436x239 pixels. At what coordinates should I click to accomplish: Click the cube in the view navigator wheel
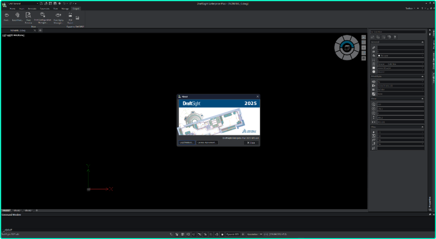pyautogui.click(x=347, y=48)
